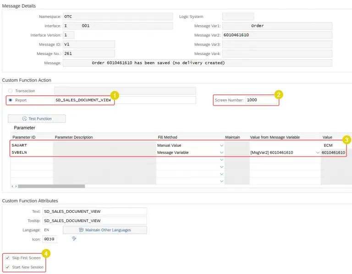Open Fill Method dropdown for SAUART row

[222, 145]
